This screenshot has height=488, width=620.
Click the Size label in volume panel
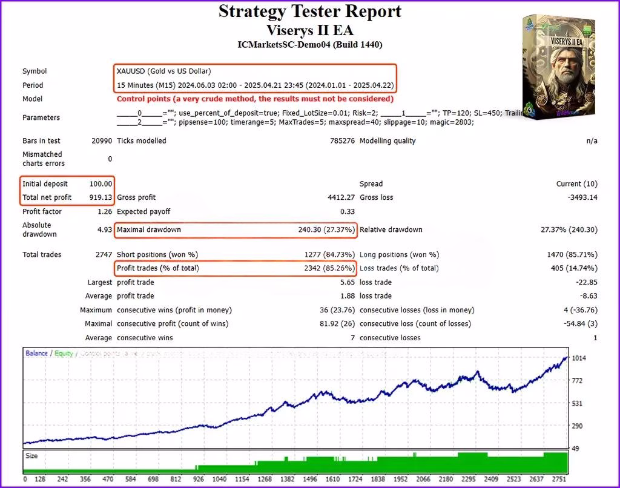[x=31, y=456]
